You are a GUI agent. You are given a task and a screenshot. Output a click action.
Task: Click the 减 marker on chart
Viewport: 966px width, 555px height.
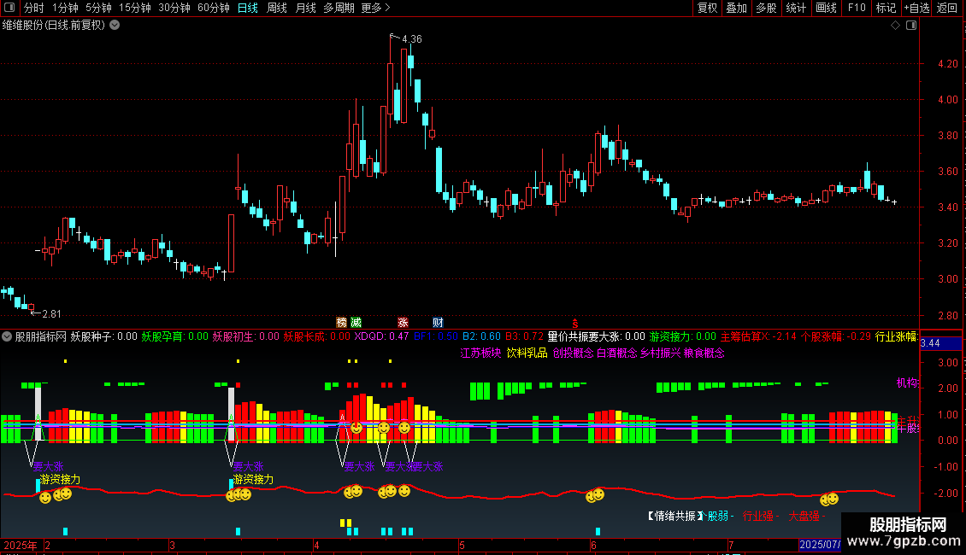pyautogui.click(x=356, y=323)
